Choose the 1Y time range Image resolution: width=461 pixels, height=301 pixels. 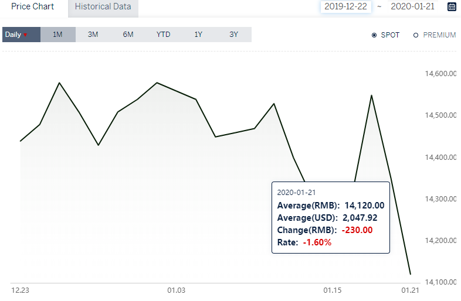[198, 35]
